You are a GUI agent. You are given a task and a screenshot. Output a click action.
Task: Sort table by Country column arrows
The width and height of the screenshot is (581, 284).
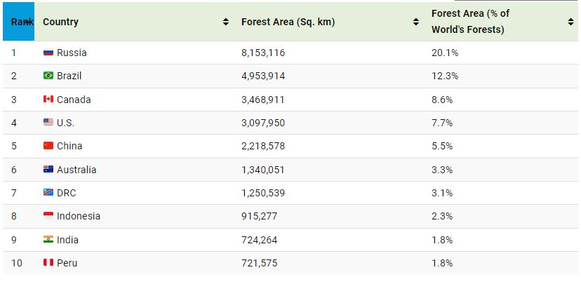tap(226, 22)
